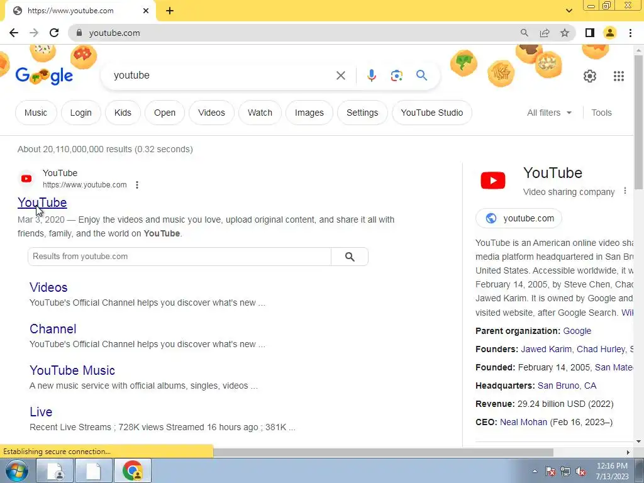Select the Settings filter chip

tap(362, 113)
